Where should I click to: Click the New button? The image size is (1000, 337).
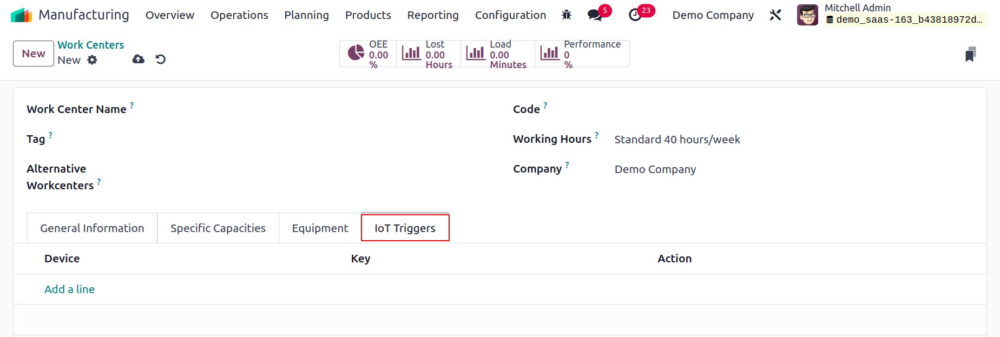point(34,54)
